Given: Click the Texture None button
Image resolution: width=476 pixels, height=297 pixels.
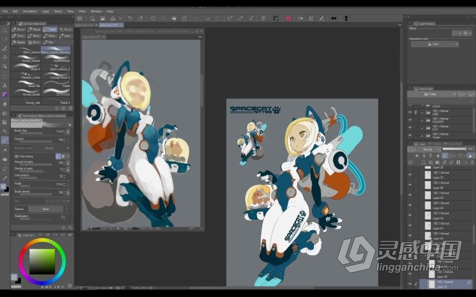Looking at the screenshot, I should 45,209.
